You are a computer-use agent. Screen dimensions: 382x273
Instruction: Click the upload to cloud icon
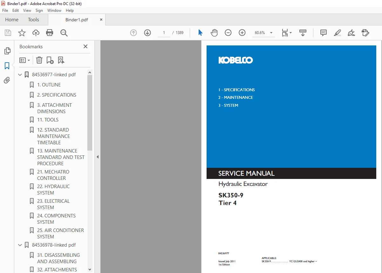[36, 33]
